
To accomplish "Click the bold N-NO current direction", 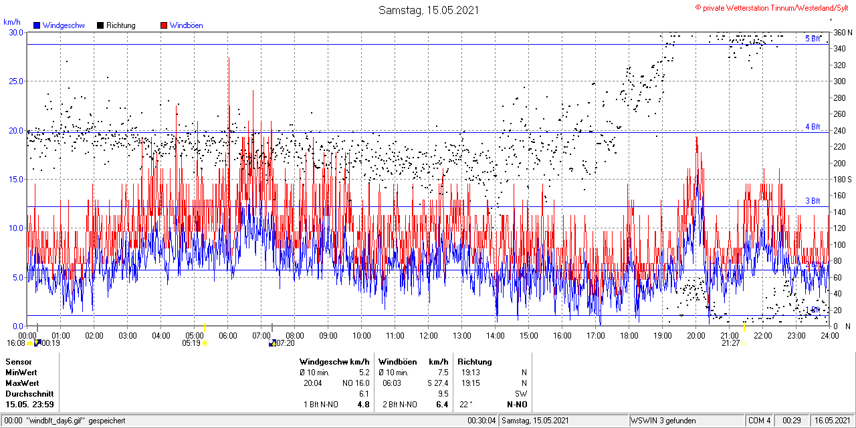I will tap(517, 405).
